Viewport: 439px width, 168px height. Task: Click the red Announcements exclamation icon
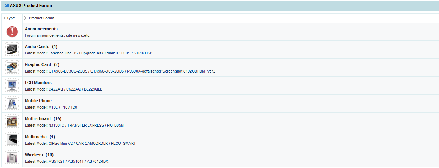(x=12, y=32)
